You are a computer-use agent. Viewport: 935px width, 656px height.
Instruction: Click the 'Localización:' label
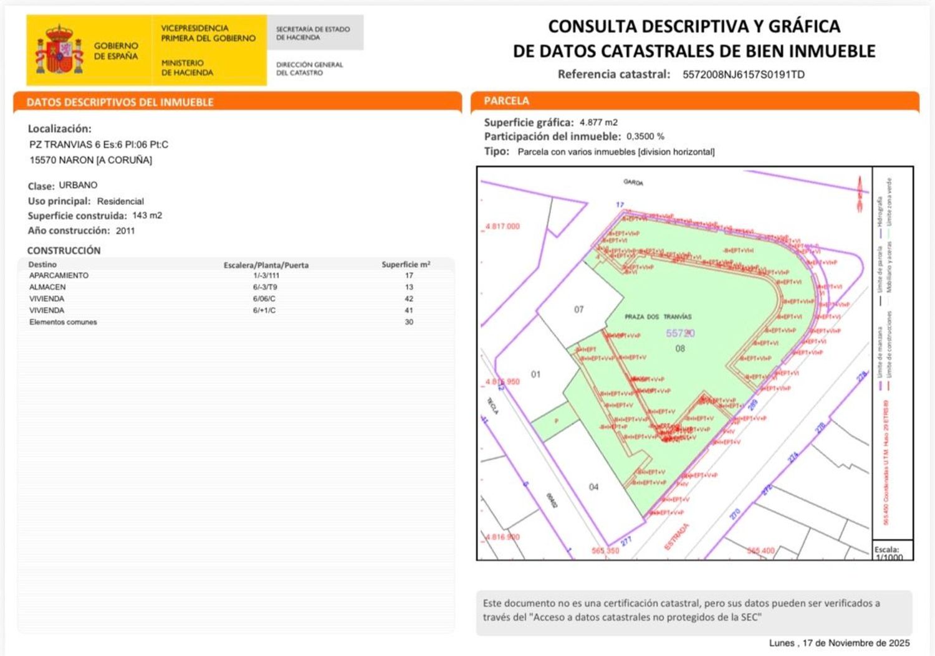[59, 129]
